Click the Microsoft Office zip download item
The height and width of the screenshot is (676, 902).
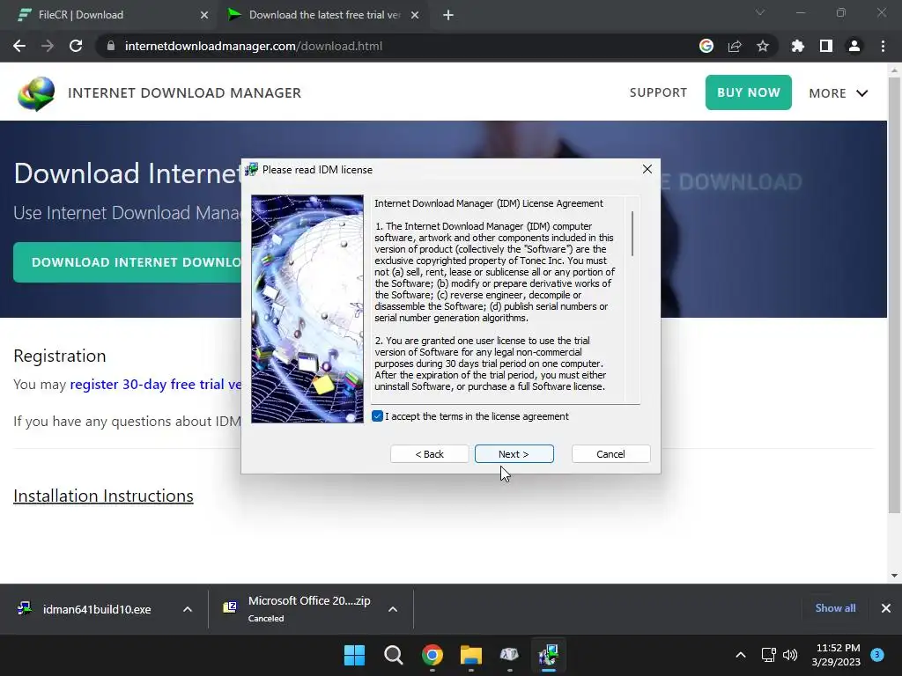click(x=299, y=609)
